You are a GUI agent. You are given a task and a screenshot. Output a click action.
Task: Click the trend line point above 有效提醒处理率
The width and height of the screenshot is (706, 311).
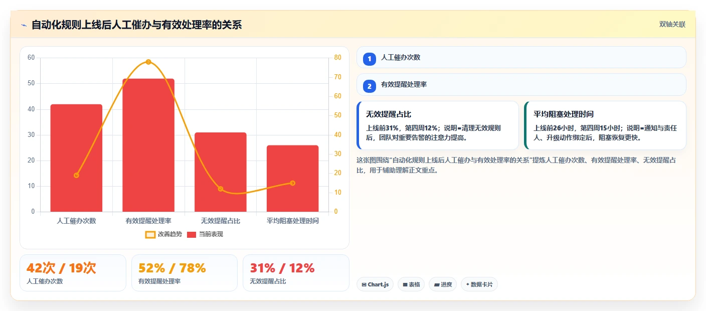[148, 62]
